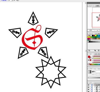Viewport: 100px width, 92px height.
Task: Toggle lock on the second sublayer group
Action: tap(90, 89)
